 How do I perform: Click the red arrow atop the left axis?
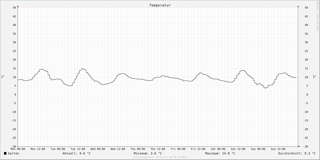pos(18,6)
